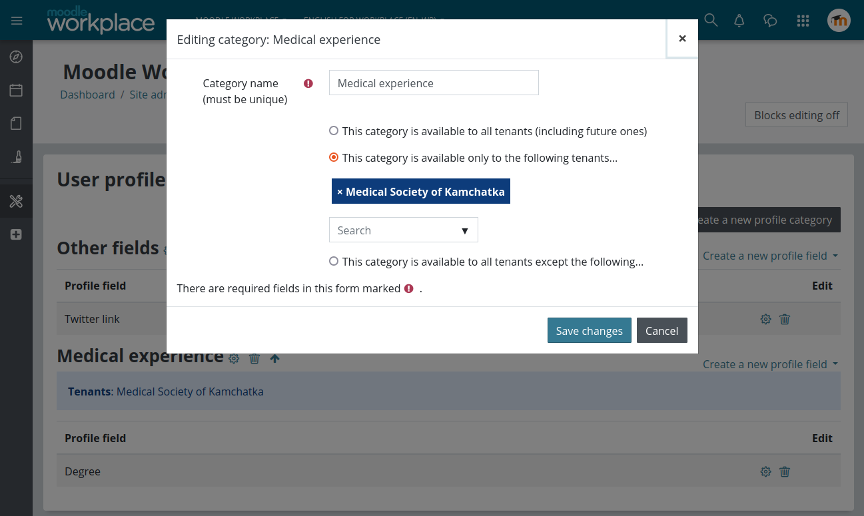This screenshot has width=864, height=516.
Task: Open the Workplace launcher grid
Action: coord(803,21)
